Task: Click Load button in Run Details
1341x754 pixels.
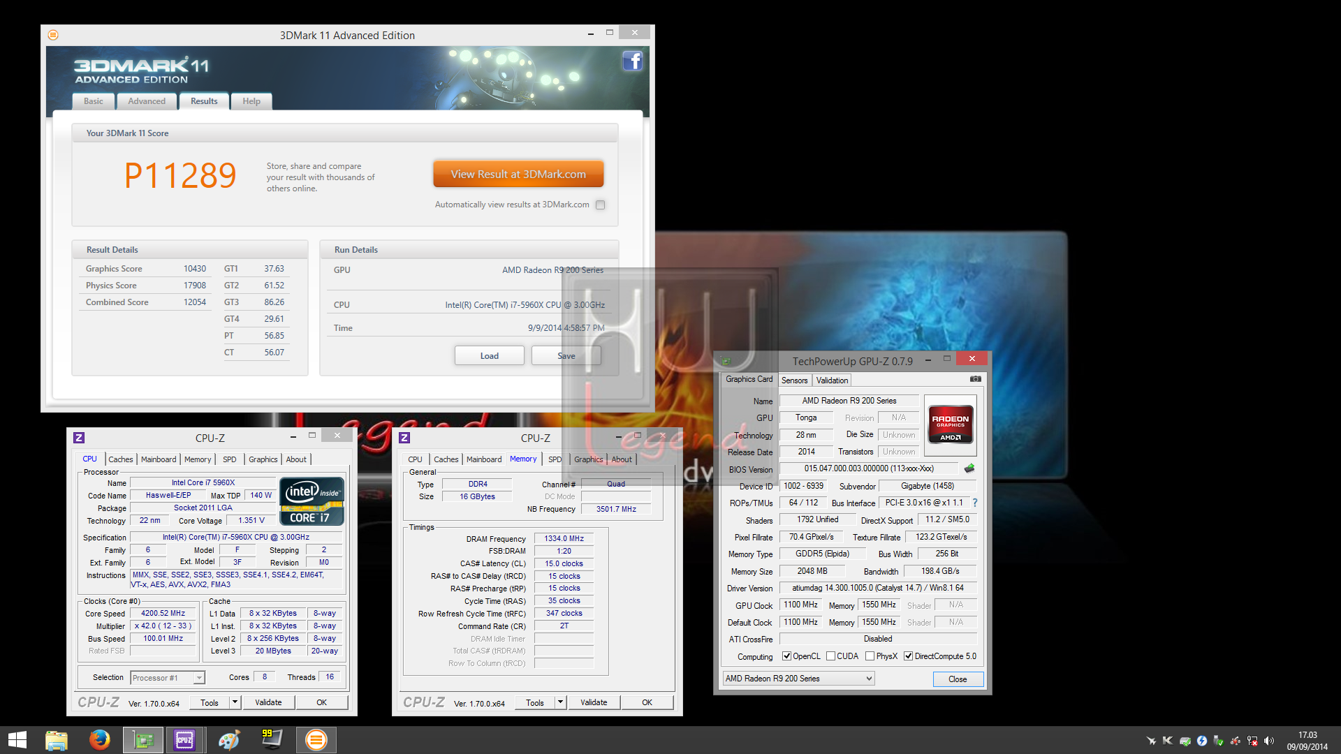Action: click(x=490, y=356)
